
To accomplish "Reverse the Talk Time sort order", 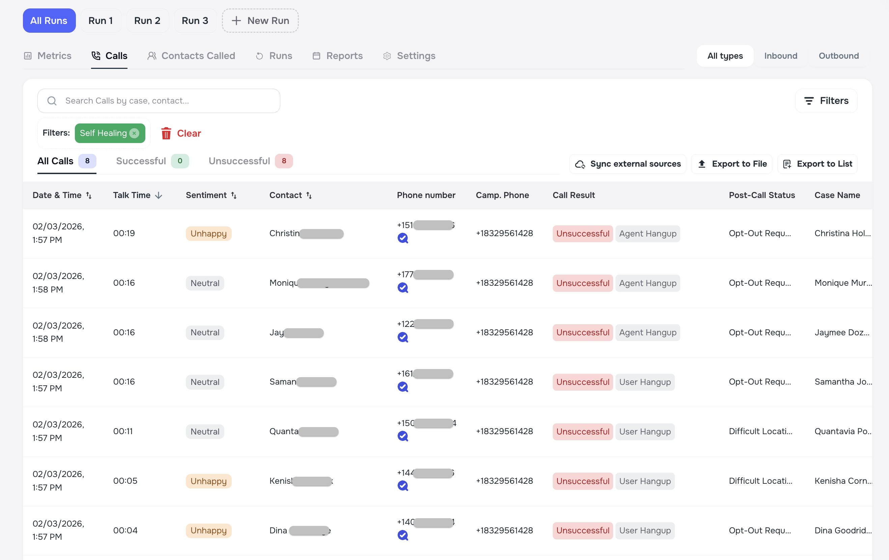I will pyautogui.click(x=159, y=195).
